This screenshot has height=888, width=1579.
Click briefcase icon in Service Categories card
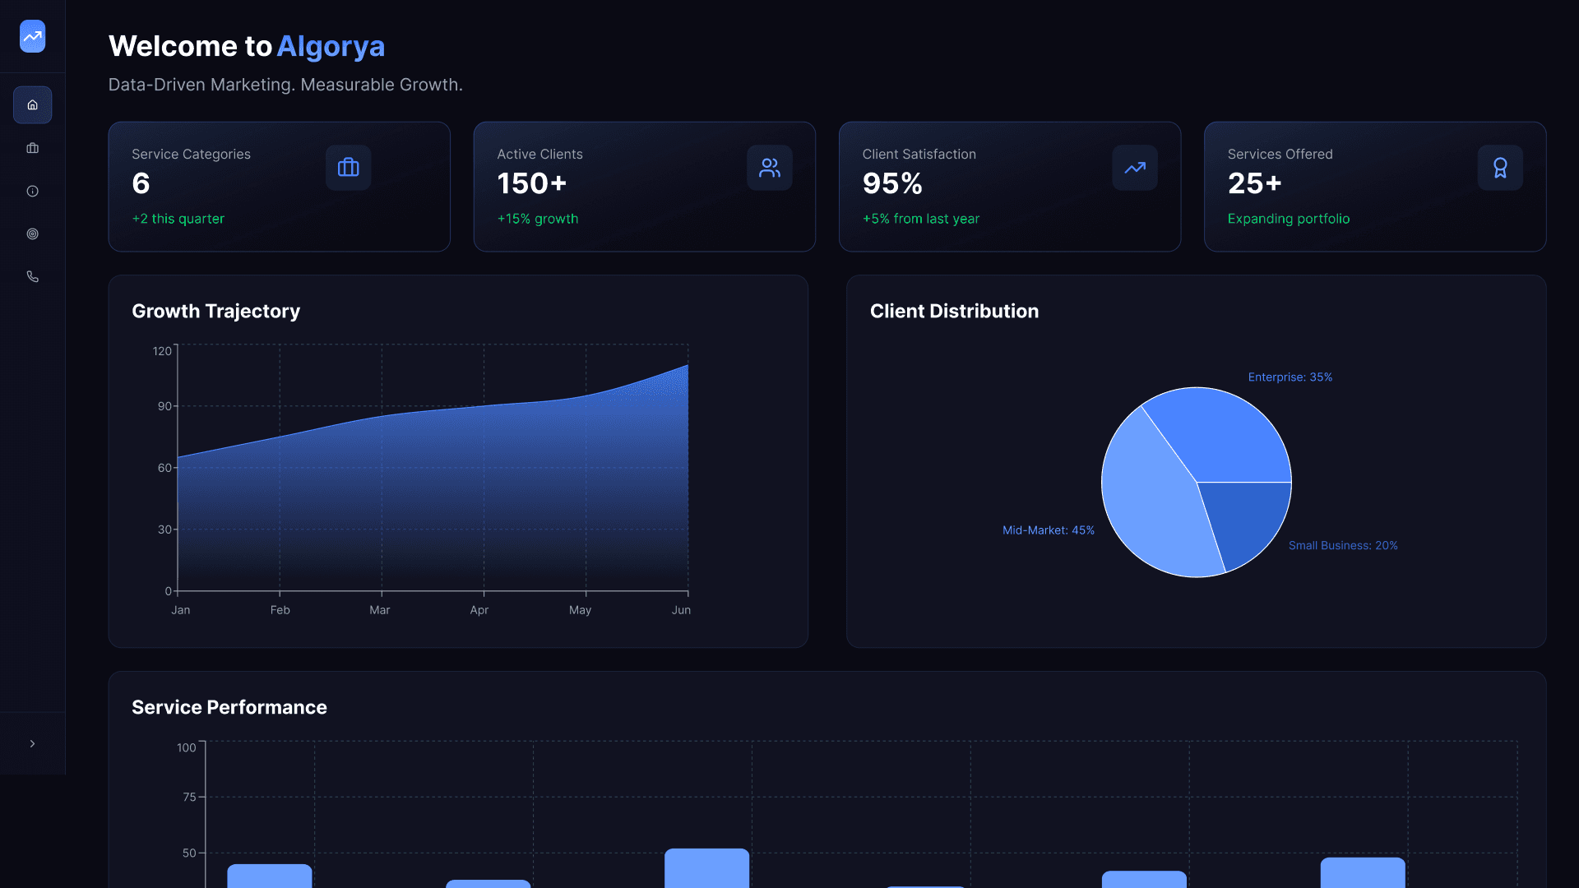coord(348,168)
